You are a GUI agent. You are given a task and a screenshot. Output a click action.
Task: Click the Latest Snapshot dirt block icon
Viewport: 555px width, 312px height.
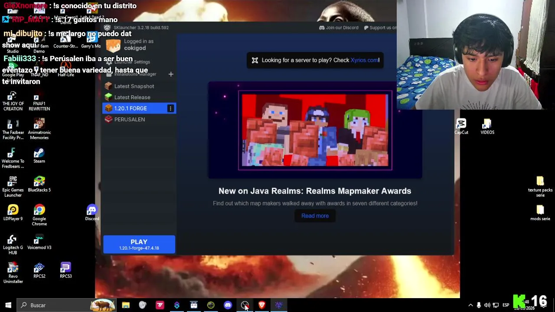(x=108, y=86)
